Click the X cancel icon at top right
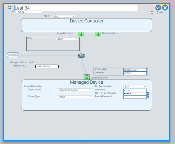The image size is (175, 144). (165, 8)
